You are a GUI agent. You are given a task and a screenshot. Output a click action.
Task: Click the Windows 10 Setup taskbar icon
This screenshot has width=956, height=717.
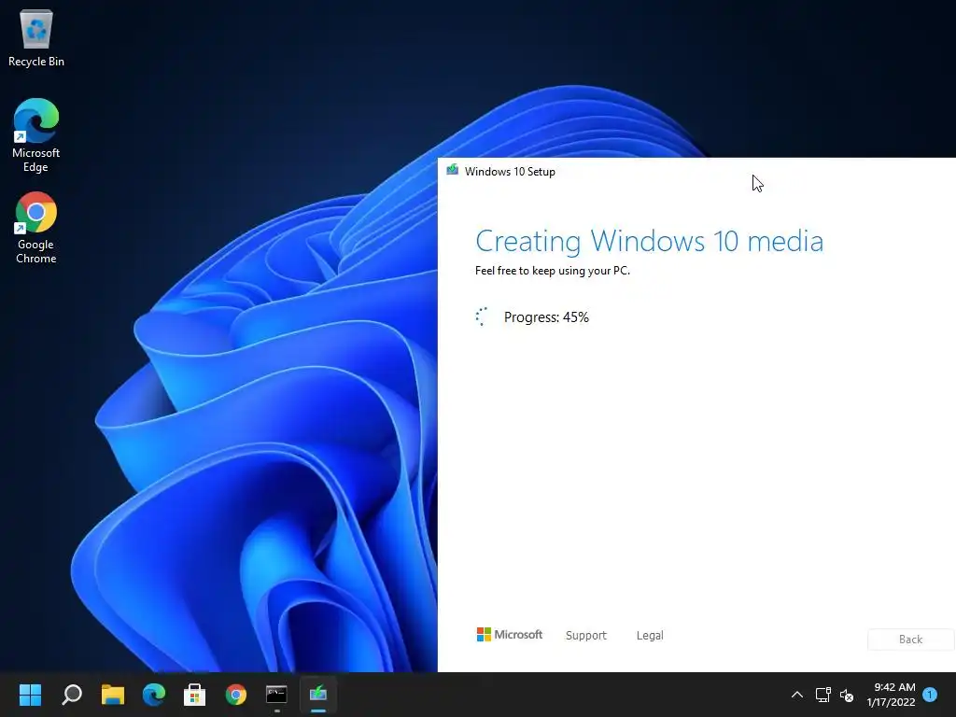pyautogui.click(x=317, y=694)
